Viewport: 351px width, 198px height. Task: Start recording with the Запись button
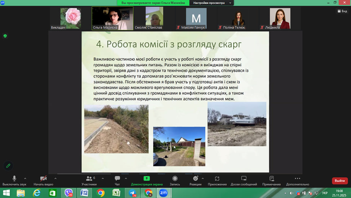(x=175, y=180)
